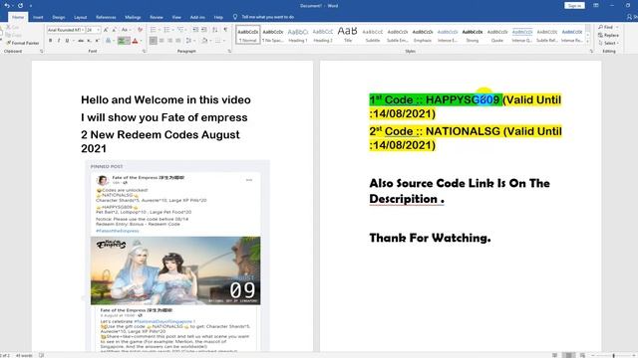Image resolution: width=638 pixels, height=358 pixels.
Task: Switch to the Review tab
Action: tap(157, 17)
